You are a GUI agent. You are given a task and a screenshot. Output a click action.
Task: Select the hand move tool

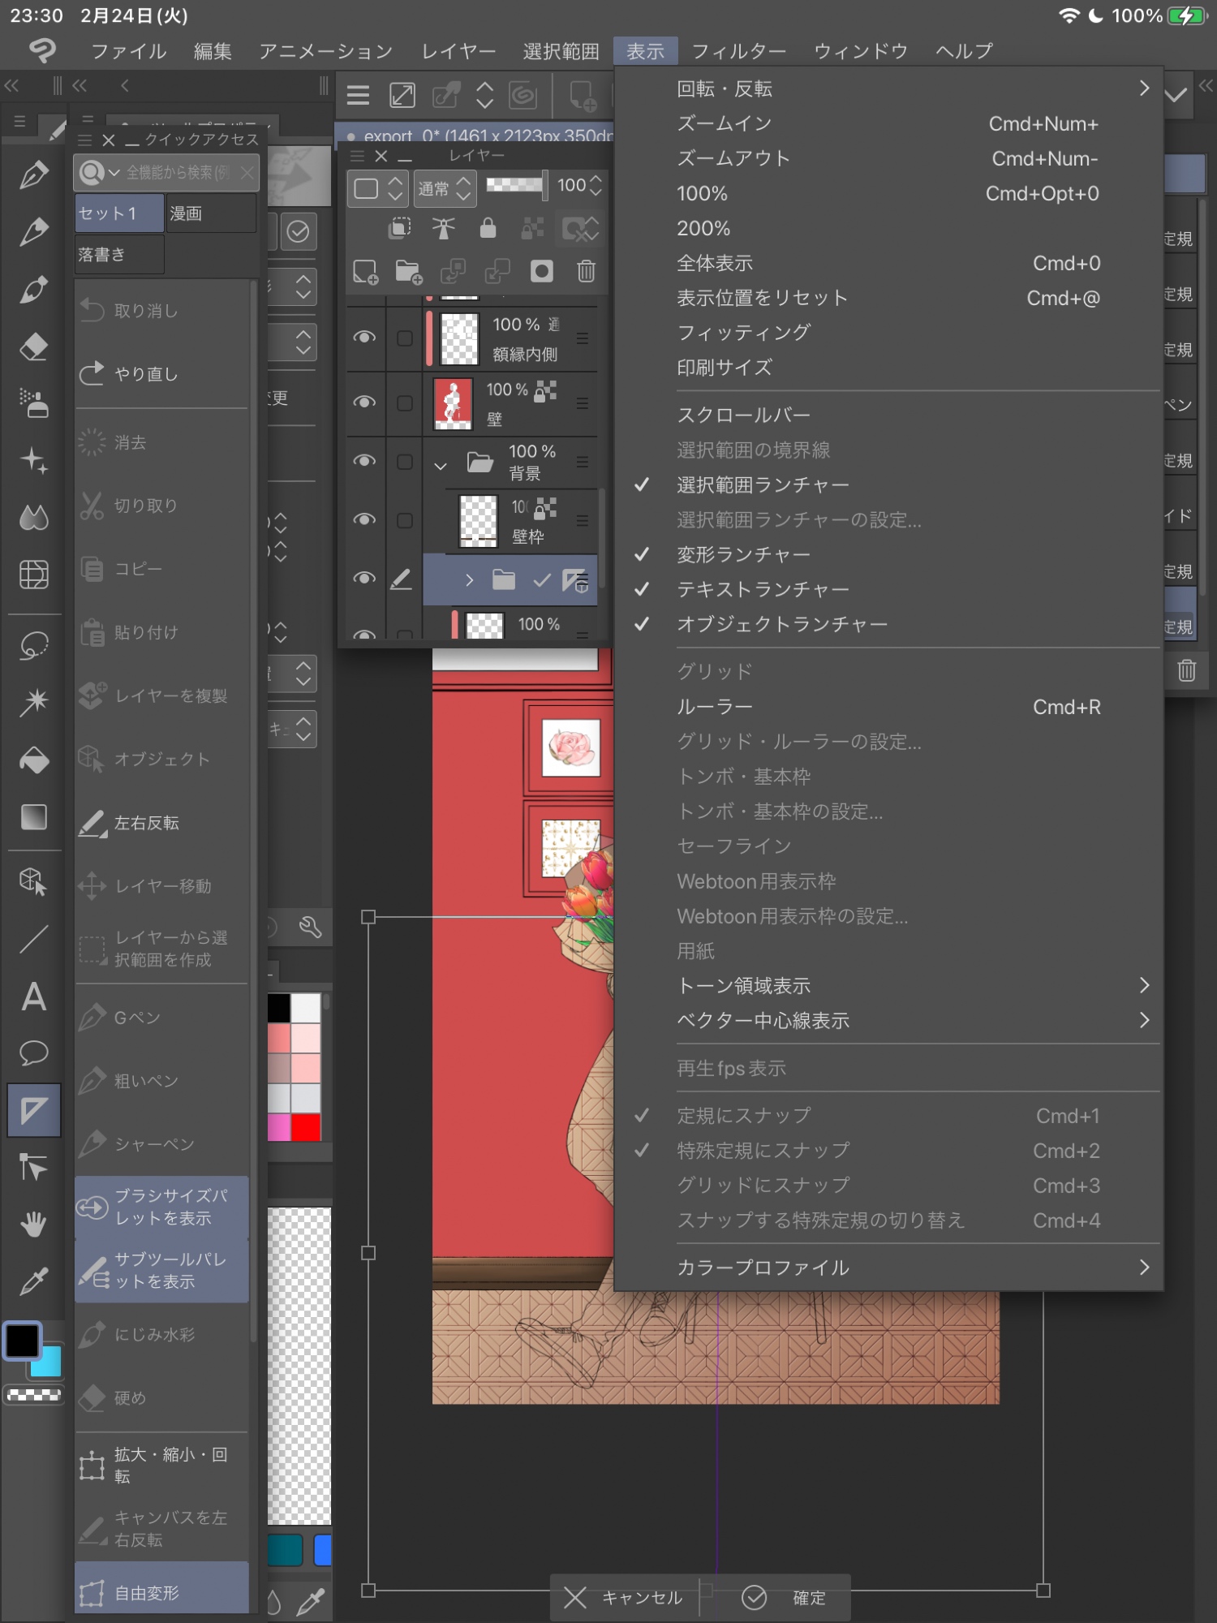[33, 1224]
